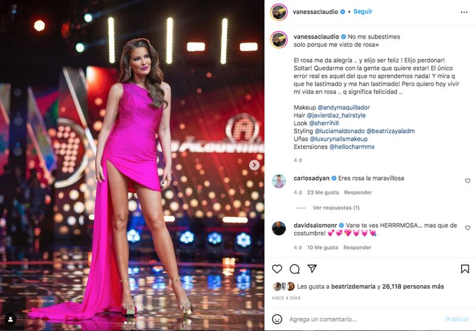476x331 pixels.
Task: Like davidsalomonr's comment with small heart
Action: [468, 228]
